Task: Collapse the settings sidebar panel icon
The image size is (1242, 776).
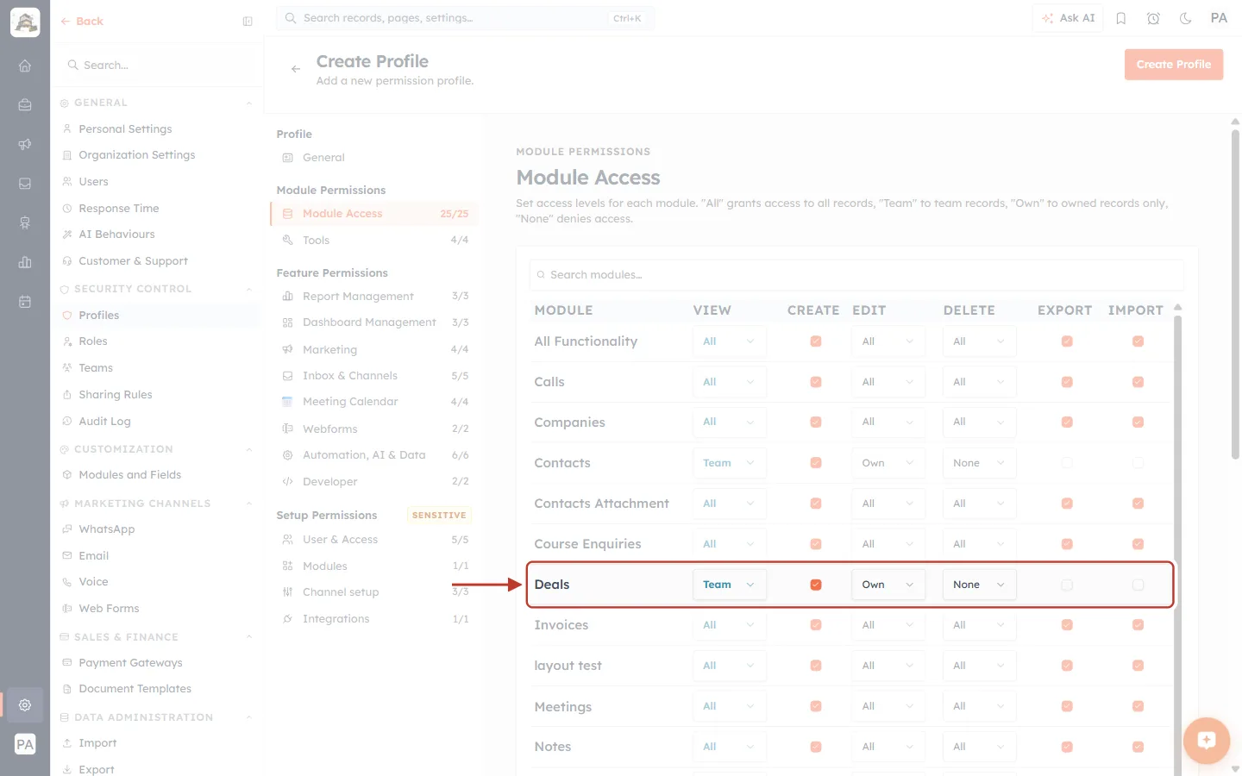Action: (248, 22)
